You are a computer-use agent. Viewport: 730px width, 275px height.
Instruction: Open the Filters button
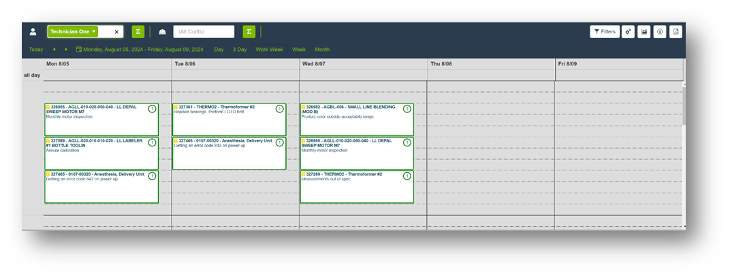coord(605,31)
